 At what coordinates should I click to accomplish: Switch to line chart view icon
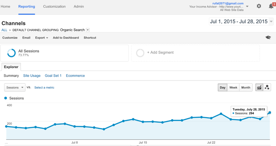click(259, 88)
